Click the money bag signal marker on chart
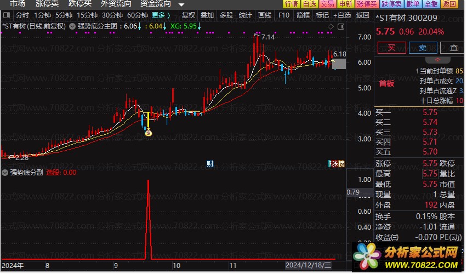 (x=149, y=132)
